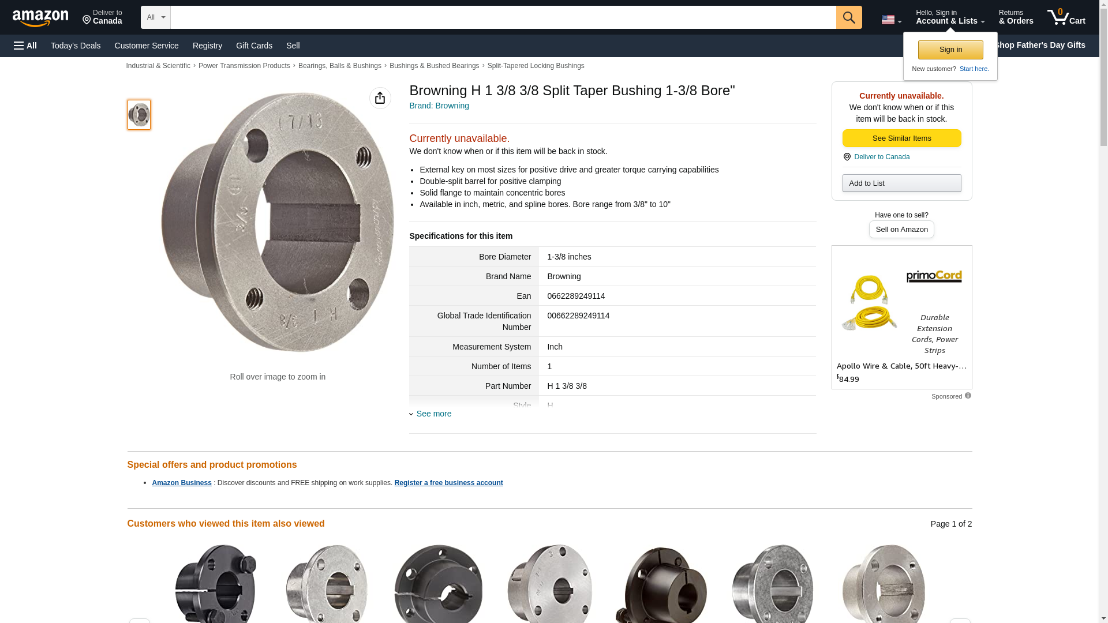Open Register a free business account link
This screenshot has width=1108, height=623.
pos(448,483)
